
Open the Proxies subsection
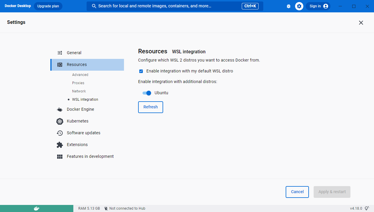click(78, 83)
